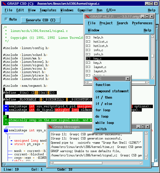Insert for loop template

click(103, 110)
